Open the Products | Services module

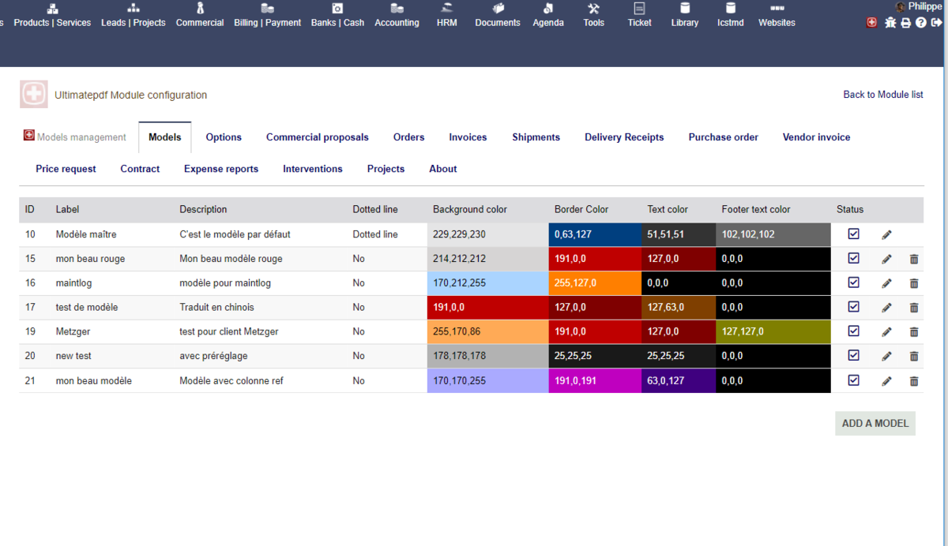[x=53, y=15]
